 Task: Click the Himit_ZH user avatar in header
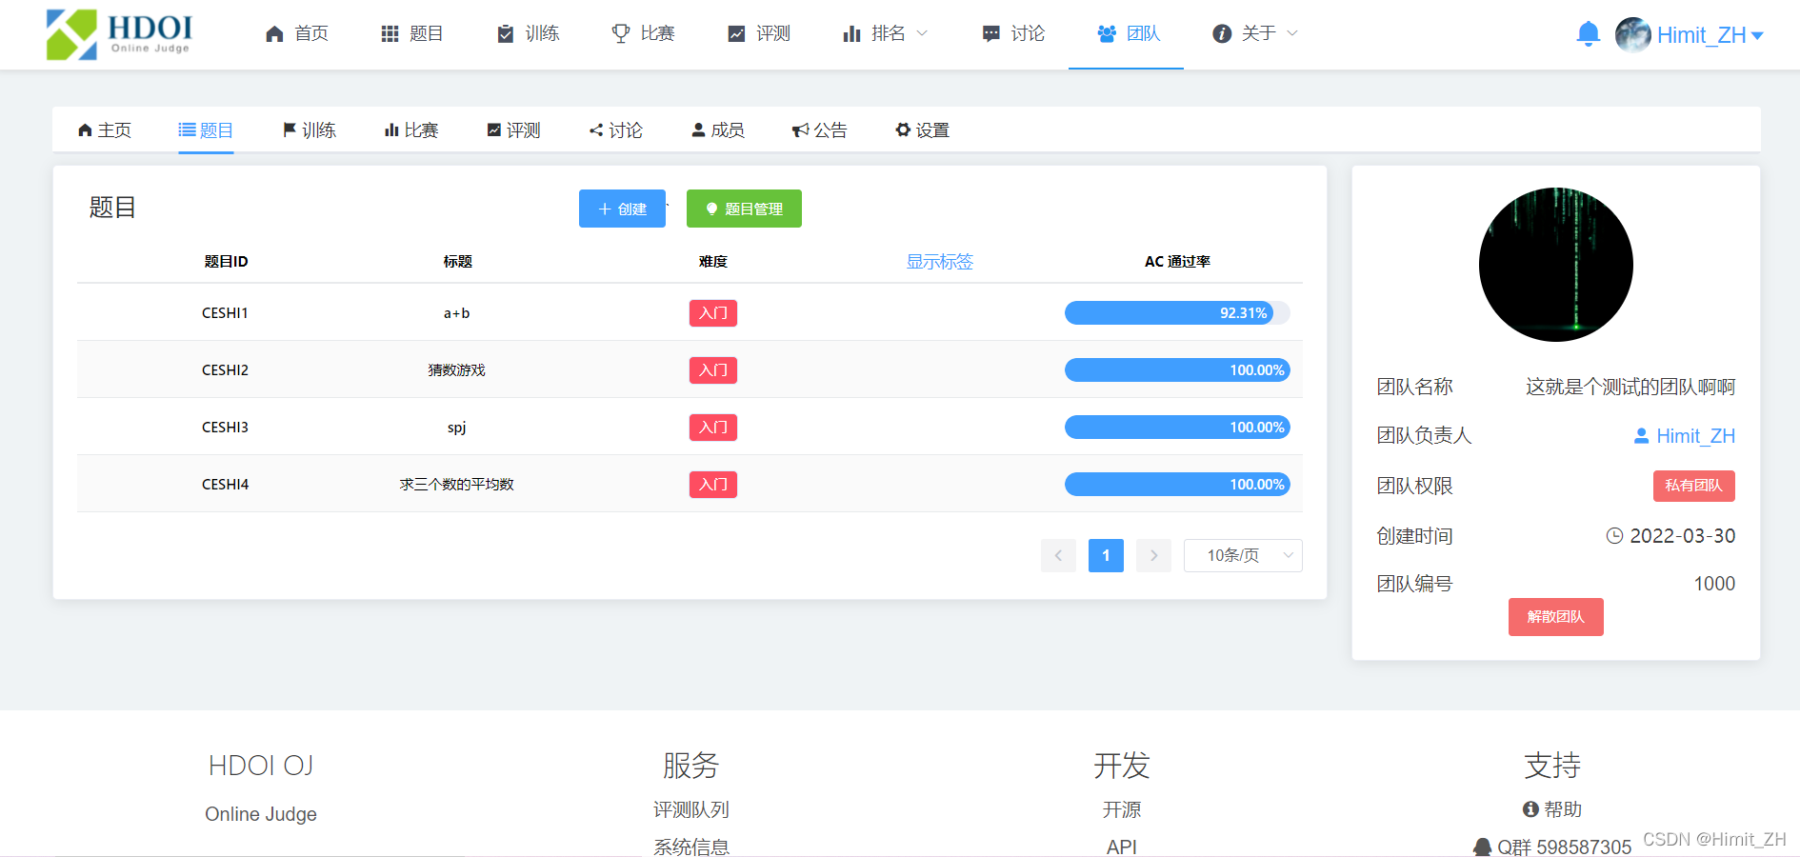[1632, 34]
